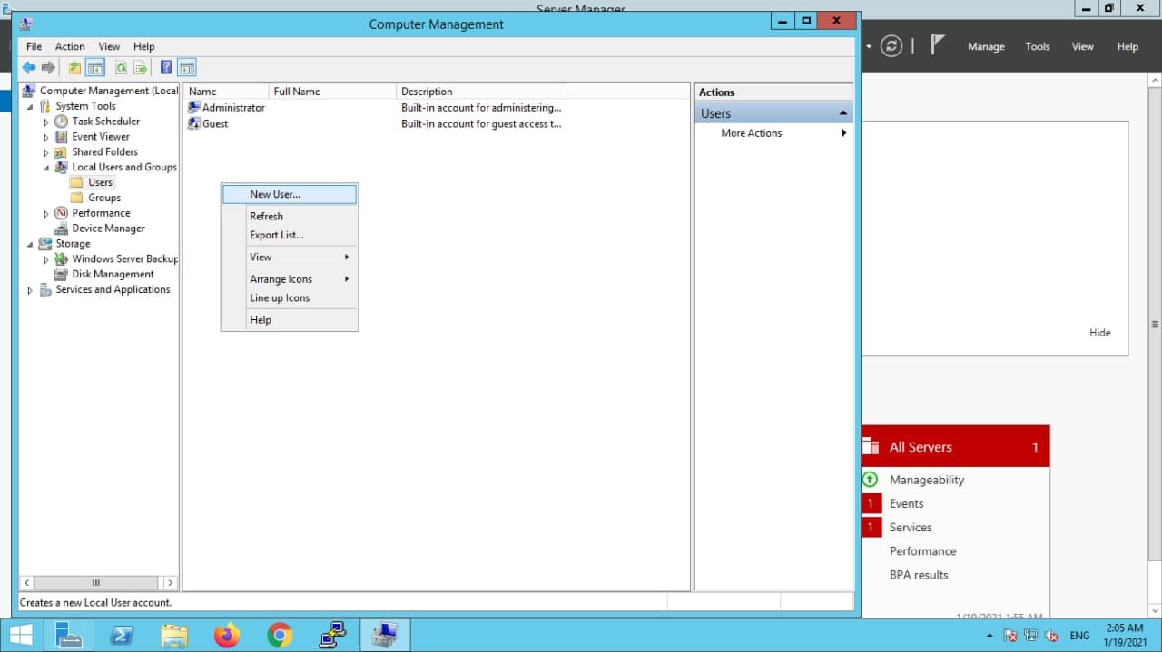1162x652 pixels.
Task: Click the Back arrow in the toolbar
Action: coord(29,68)
